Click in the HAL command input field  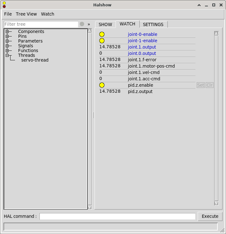pos(117,216)
